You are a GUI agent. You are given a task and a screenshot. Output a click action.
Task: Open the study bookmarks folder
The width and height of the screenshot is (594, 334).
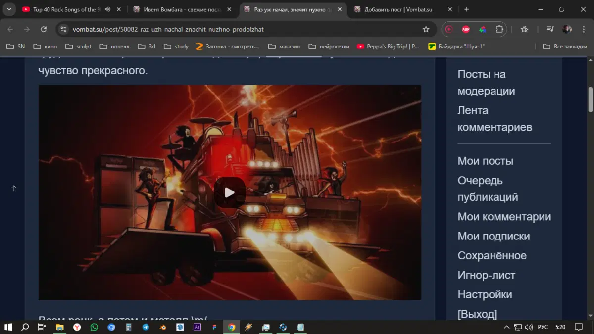point(176,46)
